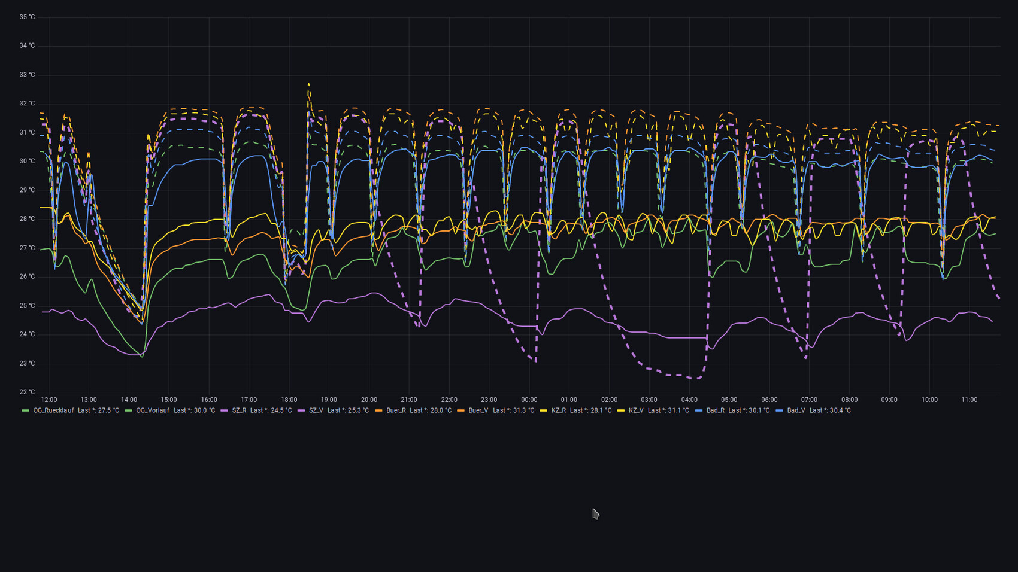The height and width of the screenshot is (572, 1018).
Task: Open green color swatch beside OG_Ruecklauf
Action: click(25, 410)
